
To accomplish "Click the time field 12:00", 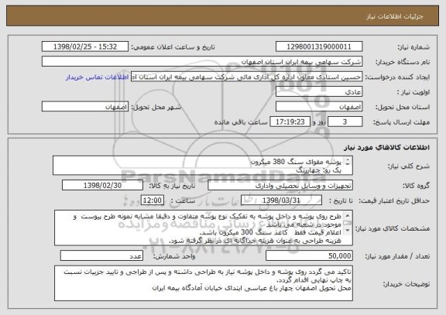I will click(153, 200).
